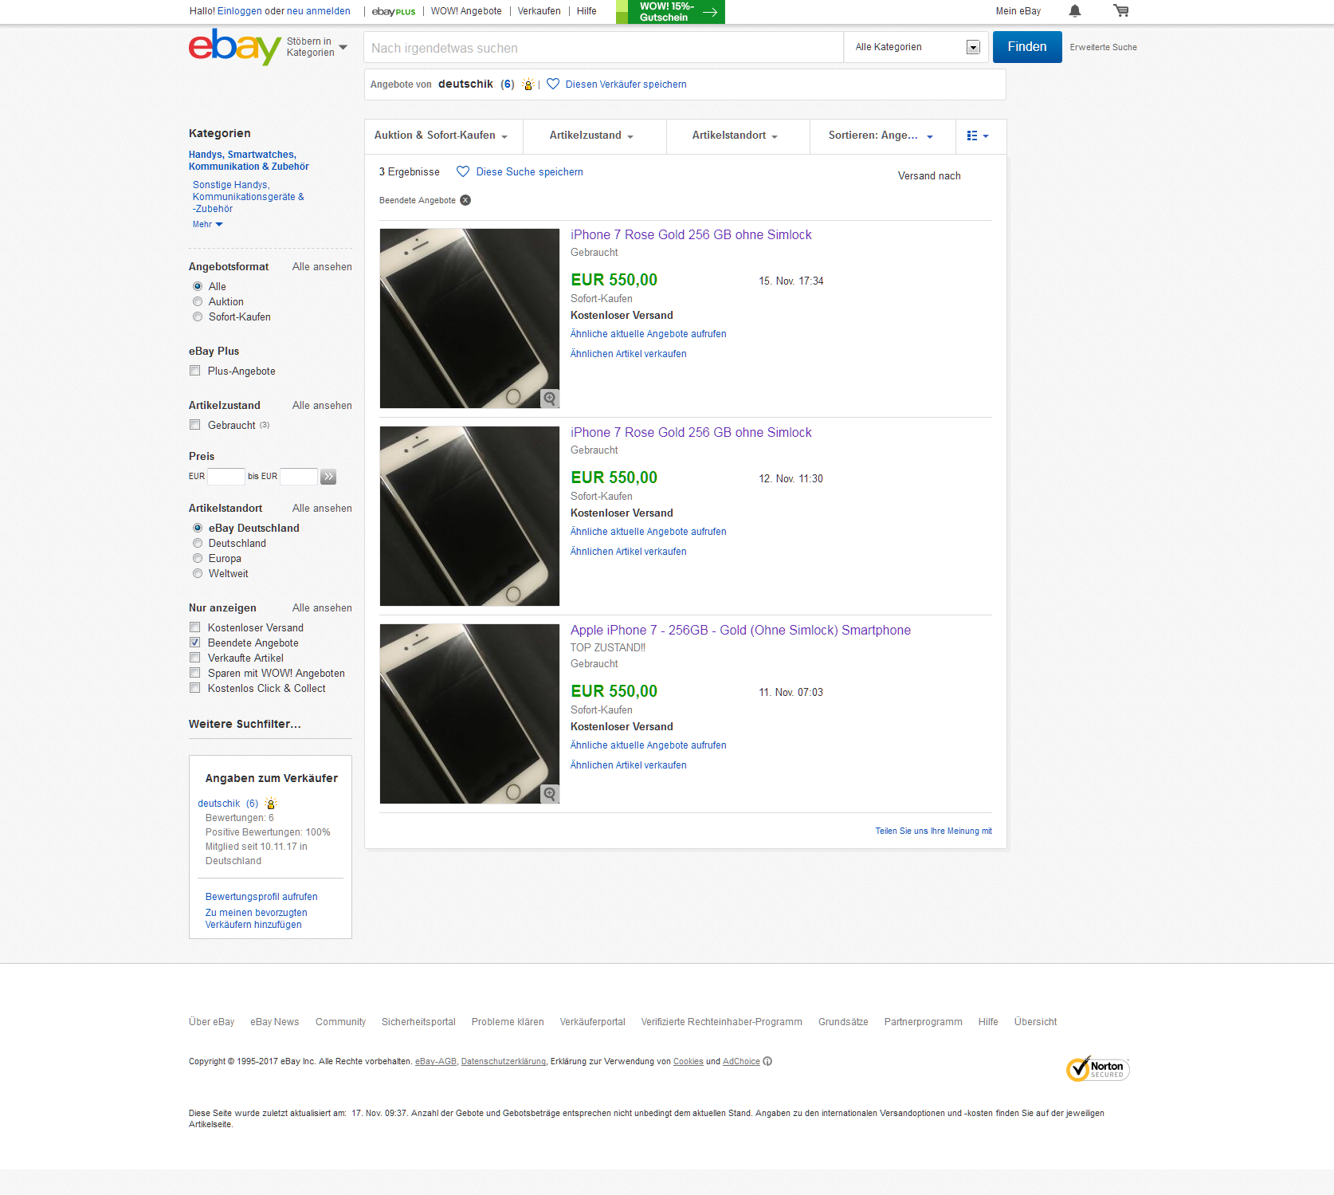The width and height of the screenshot is (1334, 1195).
Task: Select the Sofort-Kaufen radio button
Action: [x=198, y=316]
